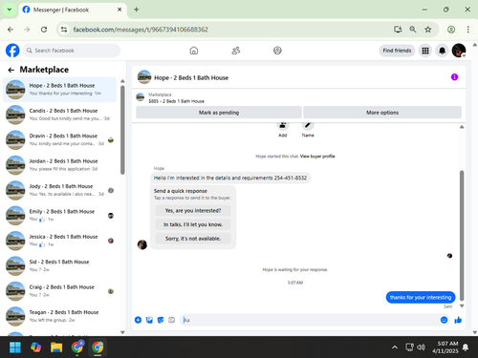The height and width of the screenshot is (358, 478).
Task: Open more actions plus icon
Action: click(x=138, y=320)
